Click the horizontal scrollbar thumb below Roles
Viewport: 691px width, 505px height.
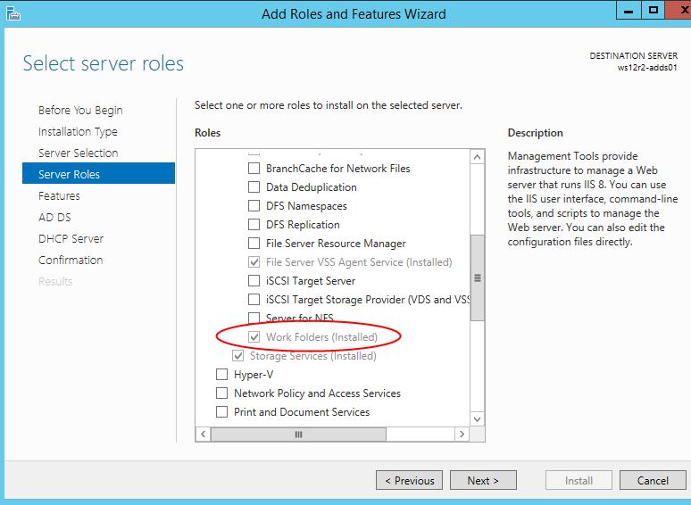[x=298, y=435]
